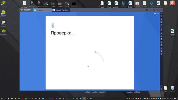Viewport: 178px width, 100px height.
Task: Click the back arrow at sidebar bottom
Action: pyautogui.click(x=161, y=89)
